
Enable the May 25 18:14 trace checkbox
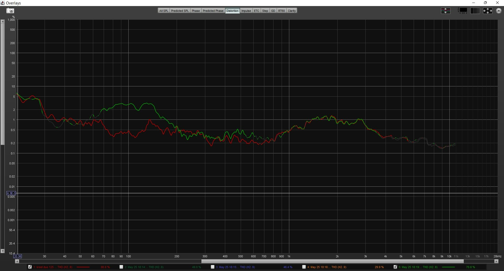click(x=121, y=267)
